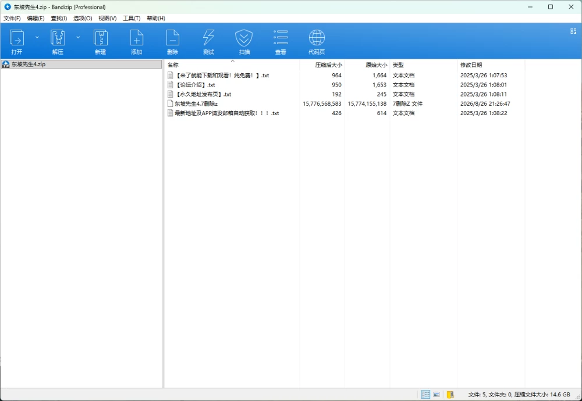Open the File (文件) menu
Screen dimensions: 582x401
pos(12,18)
